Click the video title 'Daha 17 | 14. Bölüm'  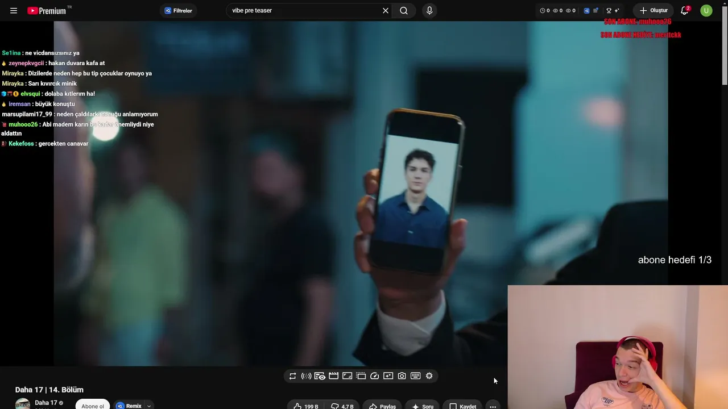coord(49,390)
